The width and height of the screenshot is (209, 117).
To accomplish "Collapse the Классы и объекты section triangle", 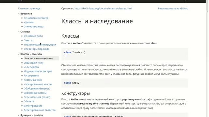I will 19,54.
